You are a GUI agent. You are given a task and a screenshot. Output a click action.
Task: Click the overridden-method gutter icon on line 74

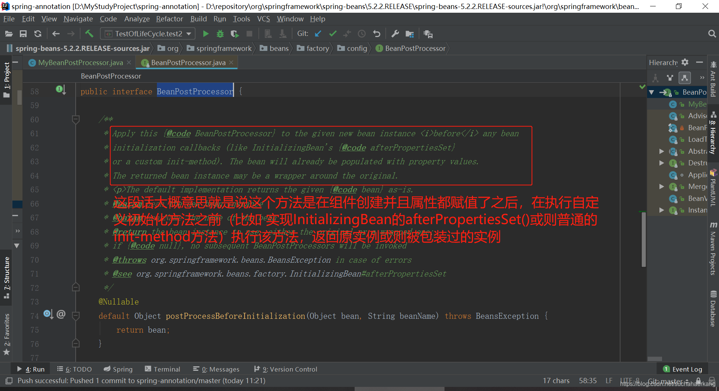(48, 314)
